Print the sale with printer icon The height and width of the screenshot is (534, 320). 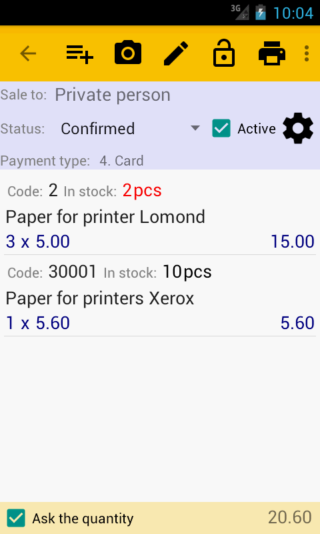coord(272,53)
